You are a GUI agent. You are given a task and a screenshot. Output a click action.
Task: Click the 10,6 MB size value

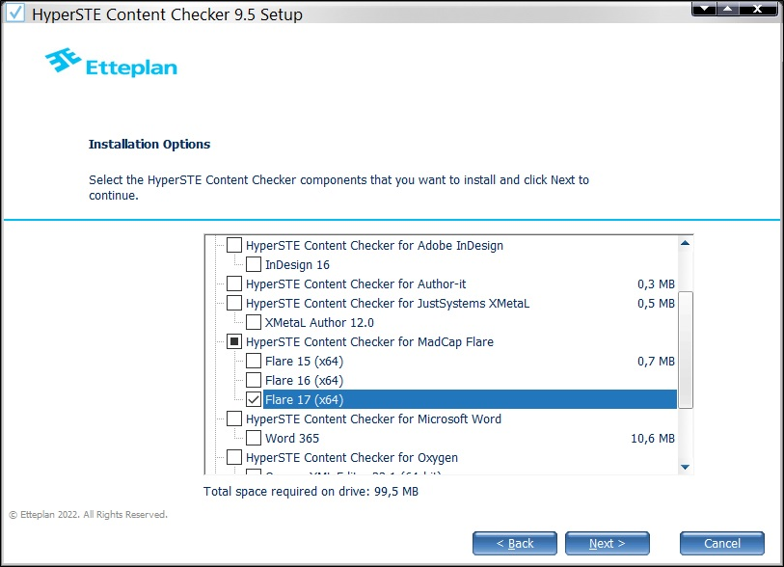point(653,439)
